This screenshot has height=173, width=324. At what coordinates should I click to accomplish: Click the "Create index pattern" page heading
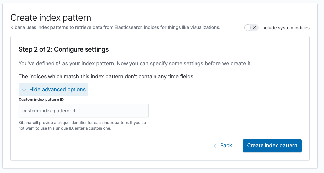pos(51,18)
